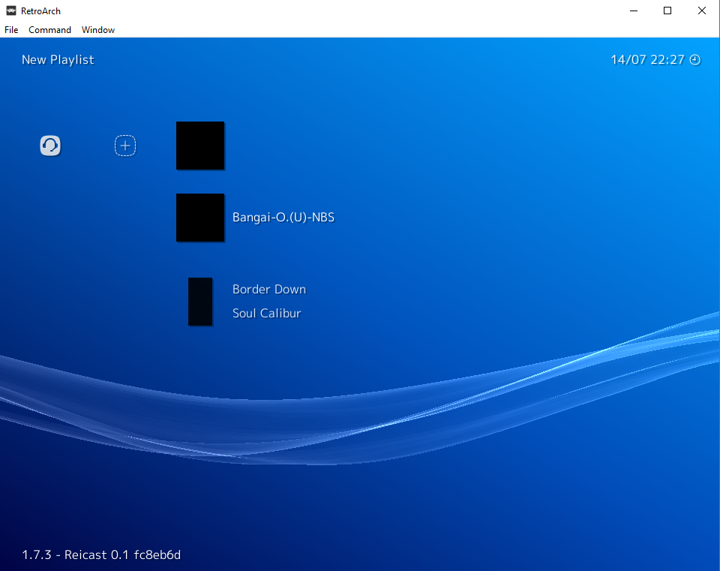Click version text 1.7.3 - Reicast 0.1
The height and width of the screenshot is (571, 720).
101,554
